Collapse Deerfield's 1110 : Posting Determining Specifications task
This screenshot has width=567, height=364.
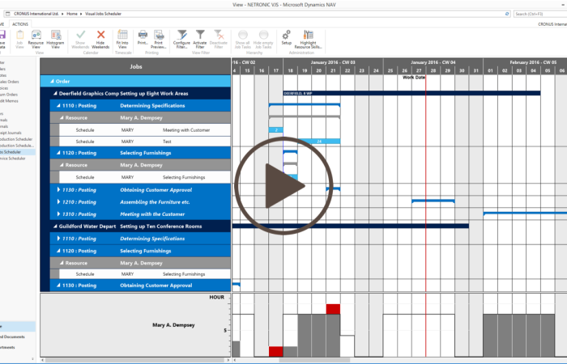point(58,105)
